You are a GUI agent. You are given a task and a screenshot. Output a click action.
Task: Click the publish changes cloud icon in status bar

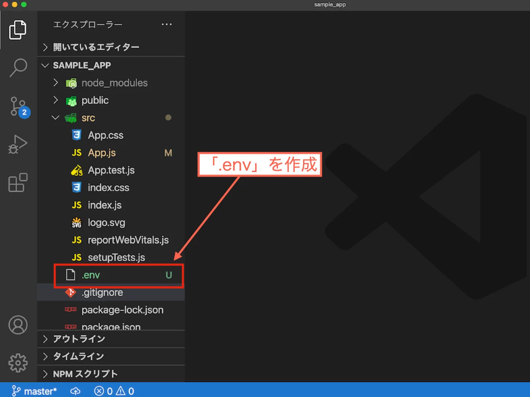(x=75, y=391)
